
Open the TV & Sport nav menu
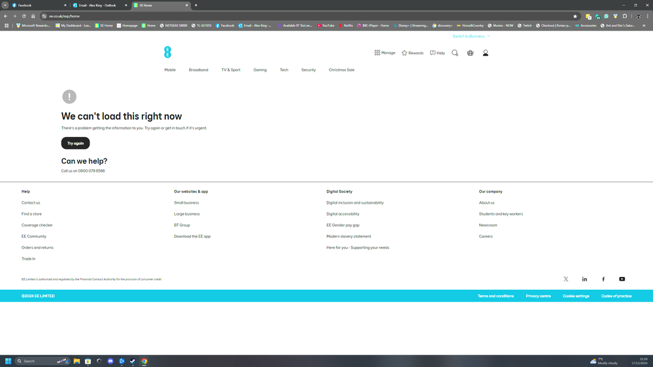pyautogui.click(x=231, y=70)
